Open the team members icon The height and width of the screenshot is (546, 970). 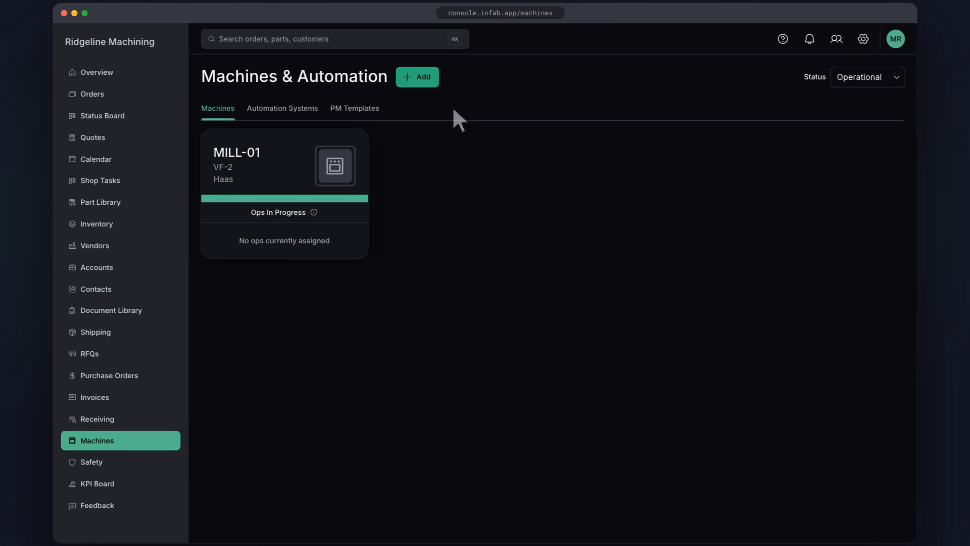(836, 39)
